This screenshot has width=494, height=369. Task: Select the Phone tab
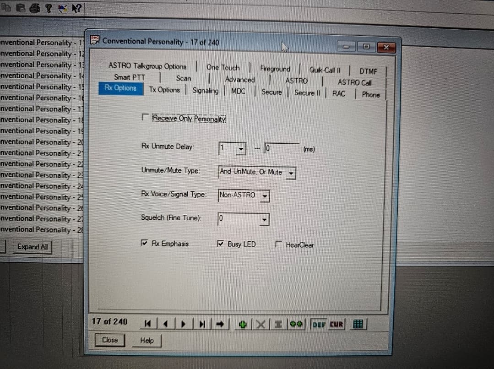(x=371, y=94)
